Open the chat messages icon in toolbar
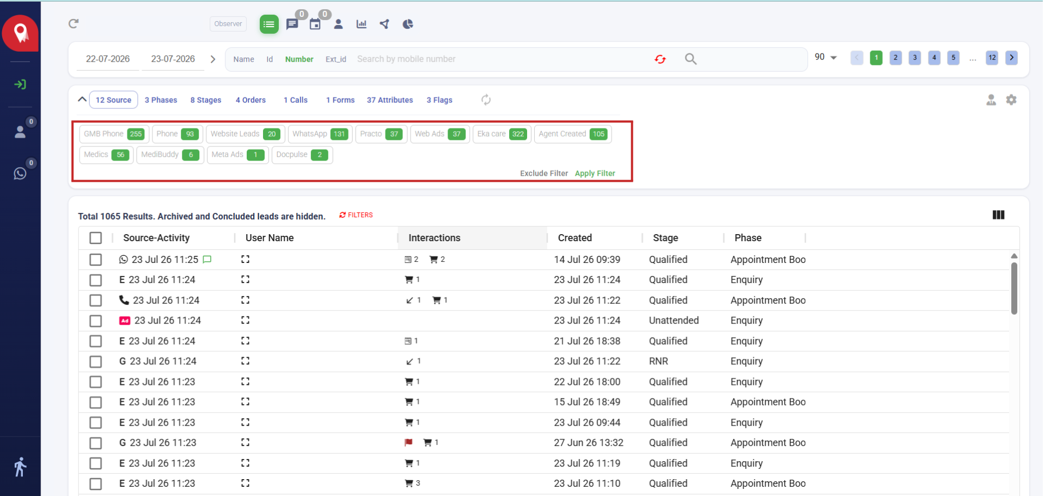This screenshot has width=1045, height=496. click(x=292, y=24)
